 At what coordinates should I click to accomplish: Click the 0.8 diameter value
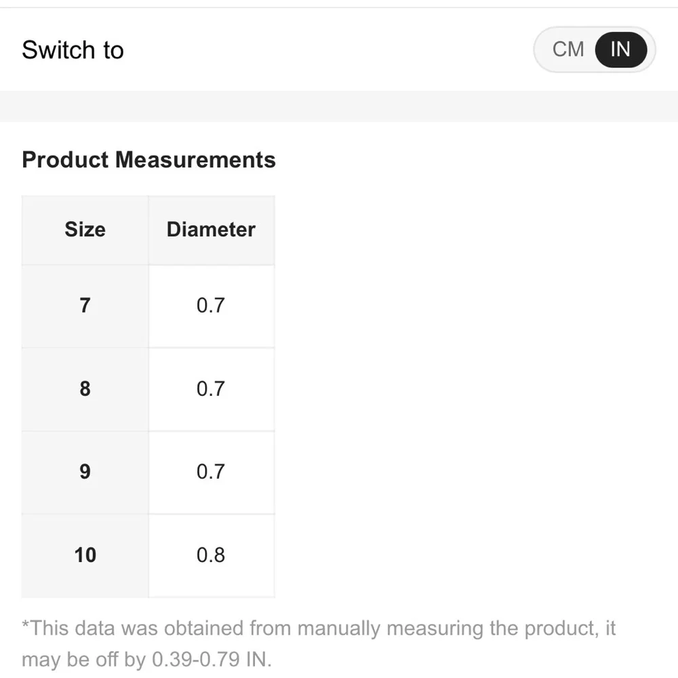(x=210, y=555)
